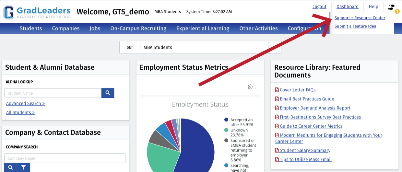Click PDF icon beside First-Destinations Survey Best Practices

(277, 117)
